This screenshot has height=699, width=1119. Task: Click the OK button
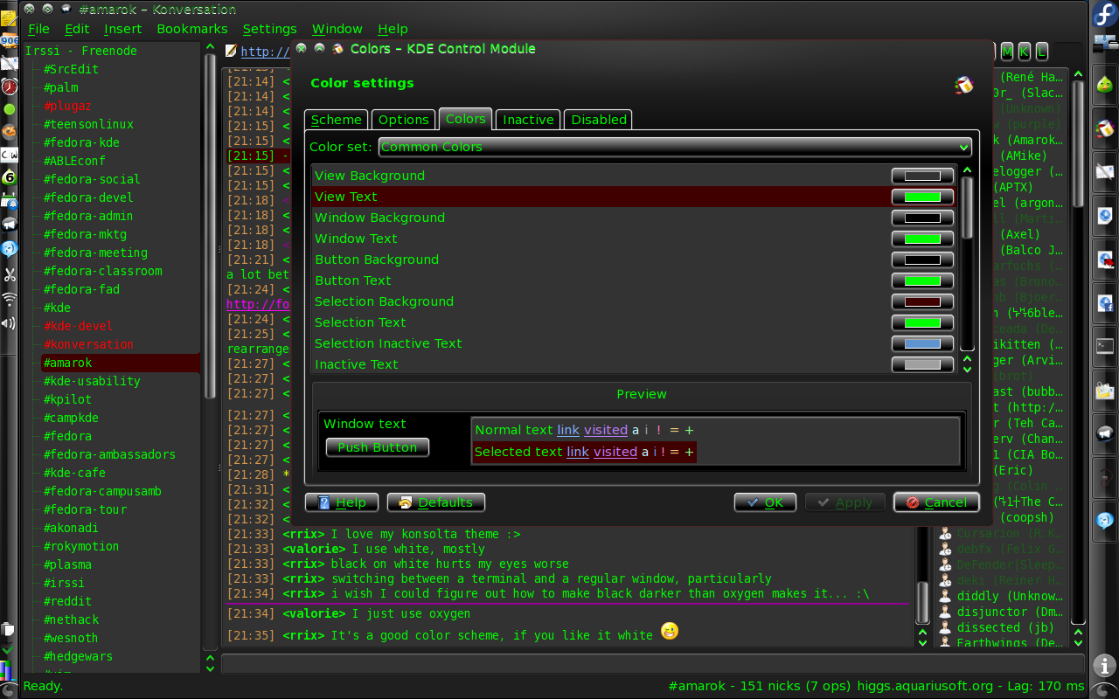click(765, 502)
